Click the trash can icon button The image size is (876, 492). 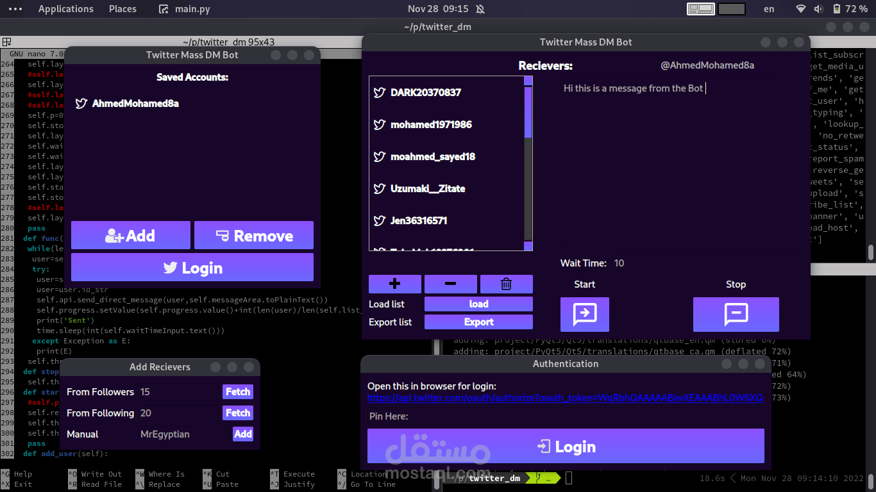[507, 284]
